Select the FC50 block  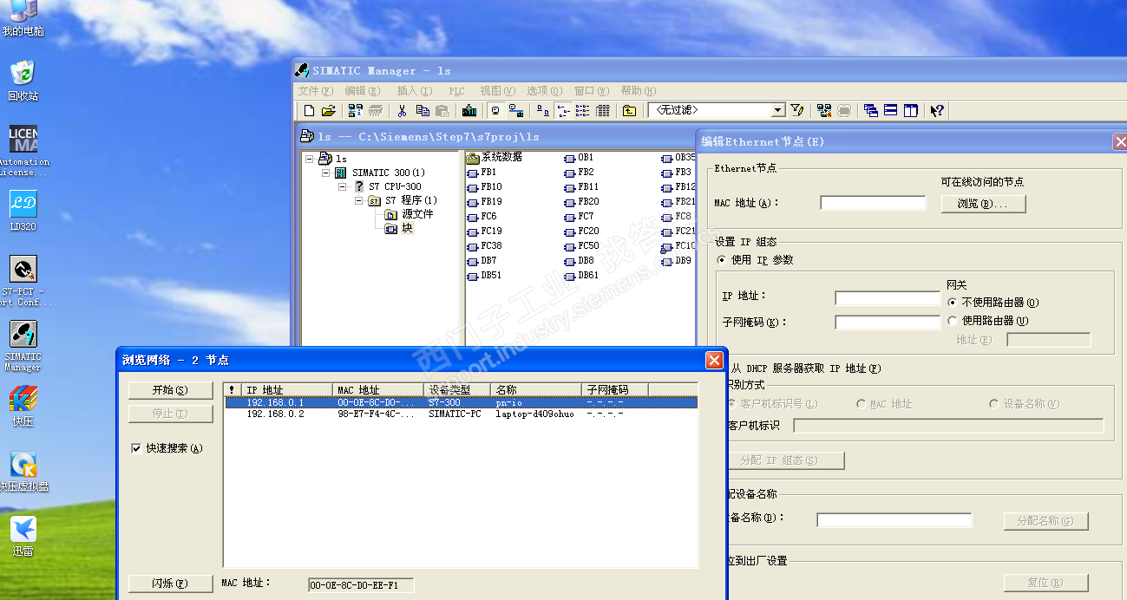[x=581, y=246]
